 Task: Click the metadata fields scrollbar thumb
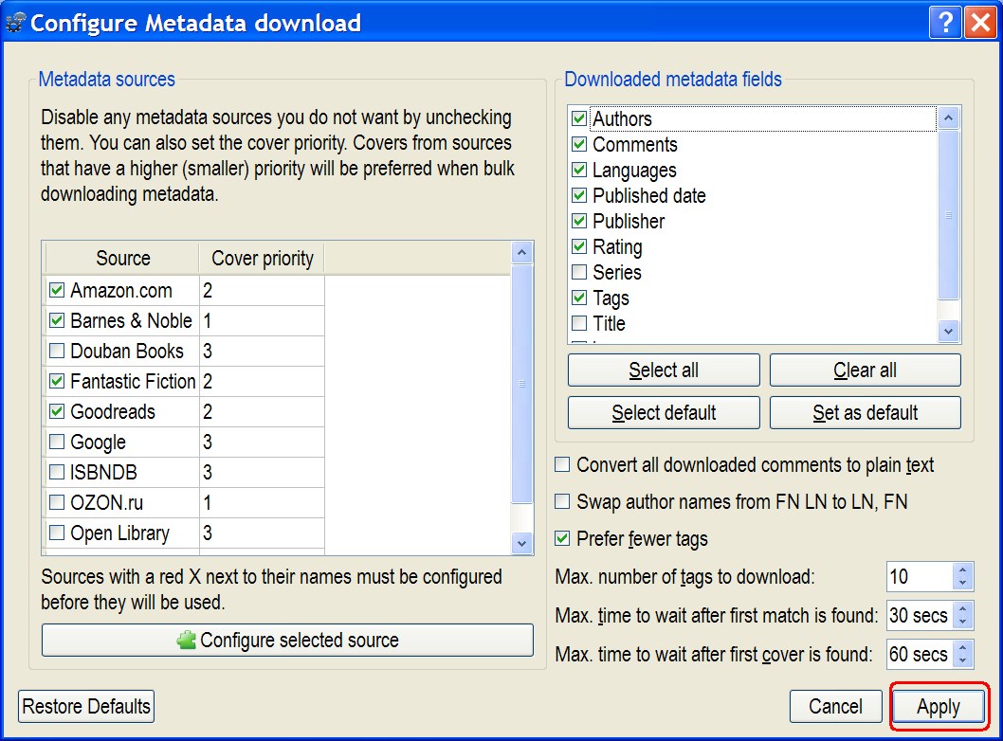[x=949, y=215]
